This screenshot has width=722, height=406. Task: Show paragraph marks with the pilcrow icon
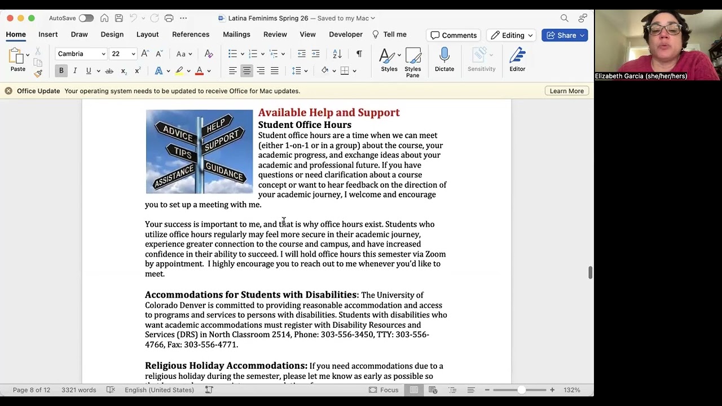click(x=359, y=54)
